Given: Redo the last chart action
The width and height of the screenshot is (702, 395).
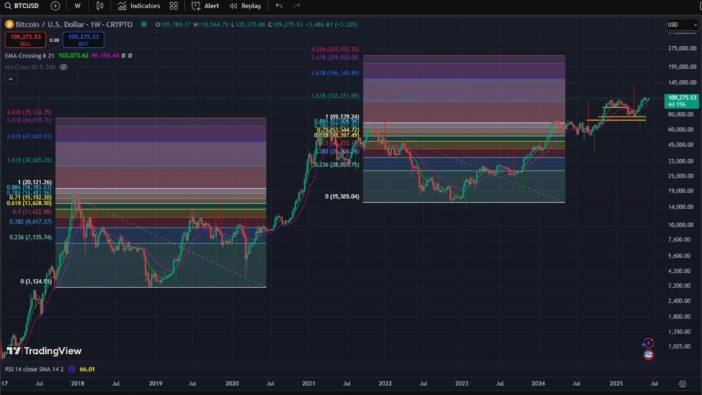Looking at the screenshot, I should point(297,5).
